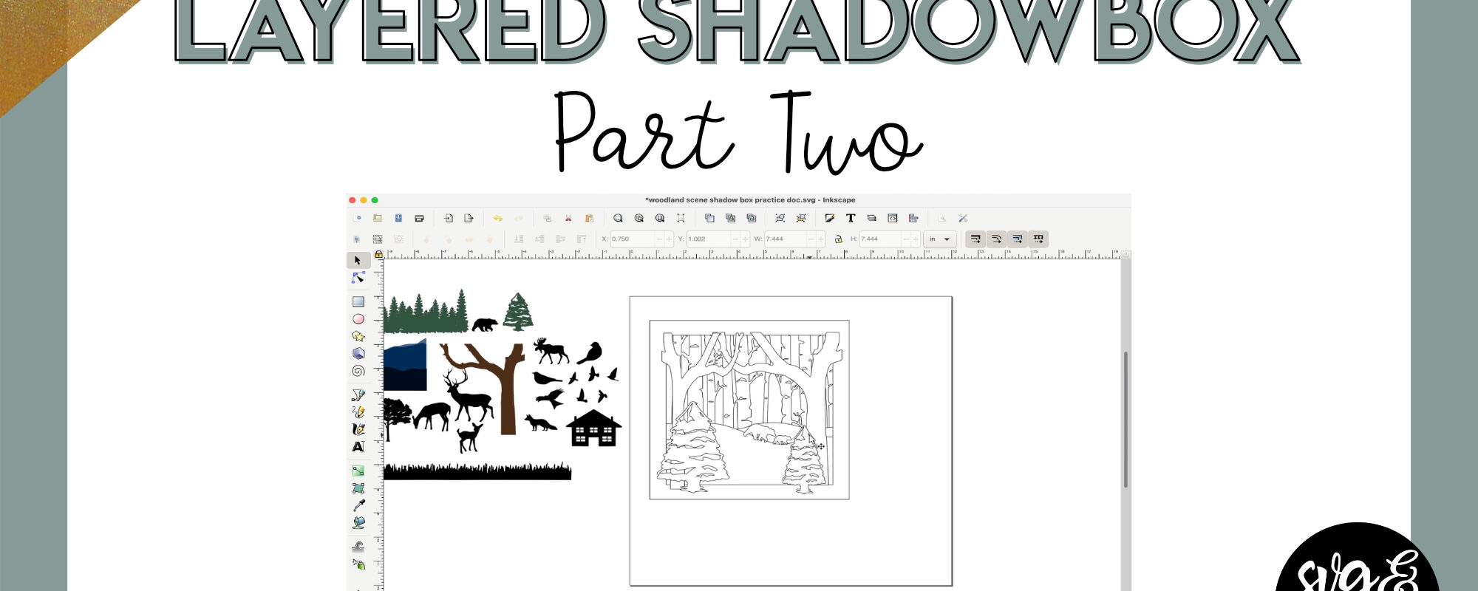Open Inkscape preferences wrench icon
The height and width of the screenshot is (591, 1478).
(x=963, y=218)
